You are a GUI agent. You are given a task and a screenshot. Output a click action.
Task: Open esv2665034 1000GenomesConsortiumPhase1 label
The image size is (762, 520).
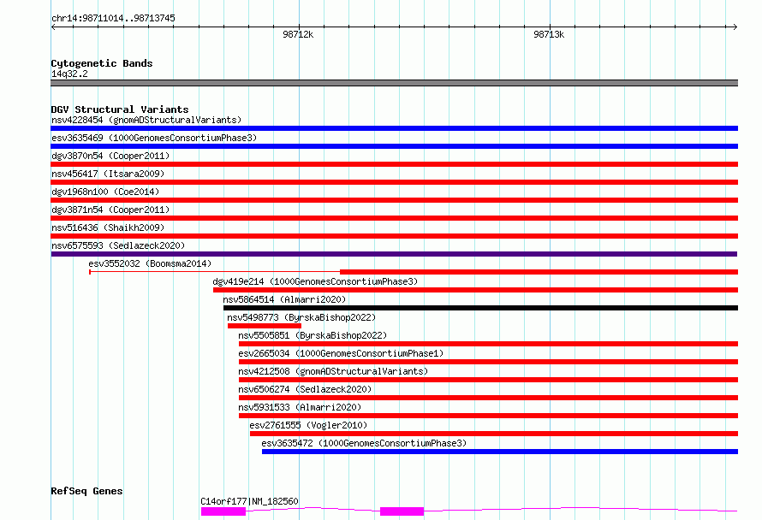(x=341, y=353)
